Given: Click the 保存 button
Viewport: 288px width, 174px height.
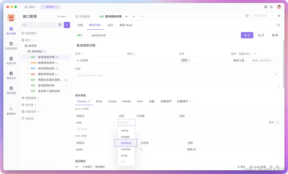Looking at the screenshot, I should click(x=247, y=35).
